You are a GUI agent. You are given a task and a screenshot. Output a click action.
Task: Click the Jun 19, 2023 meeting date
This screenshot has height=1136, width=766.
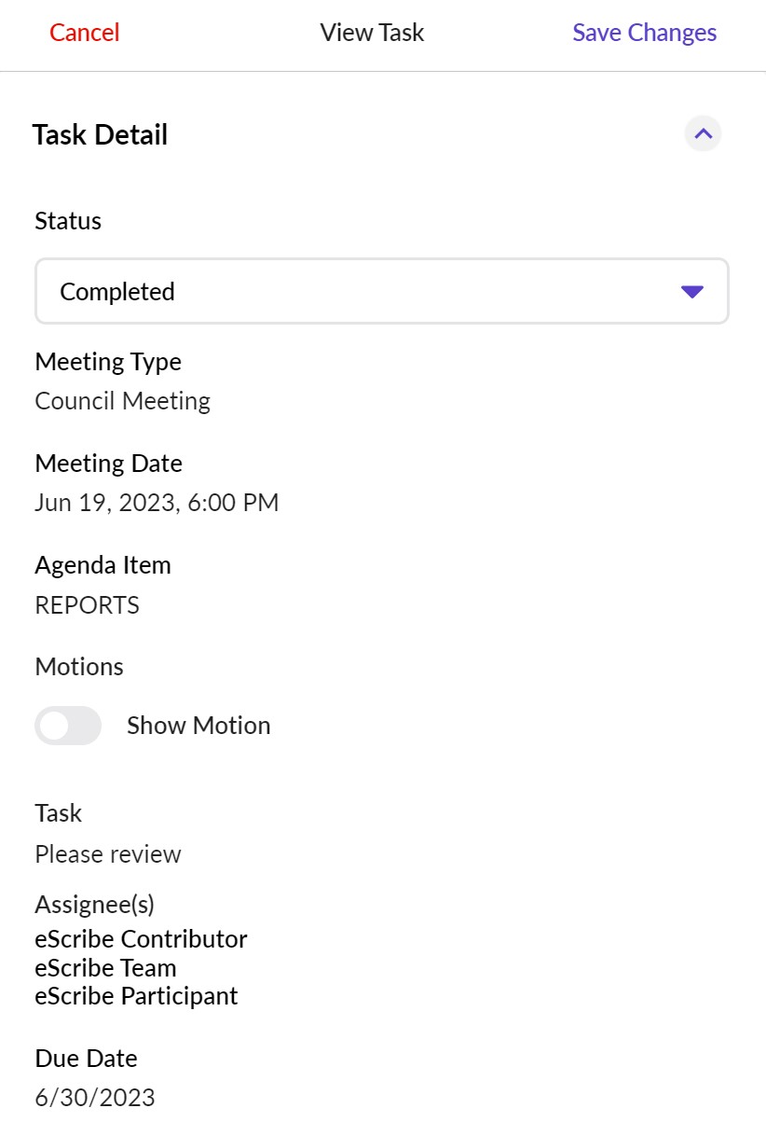tap(157, 503)
